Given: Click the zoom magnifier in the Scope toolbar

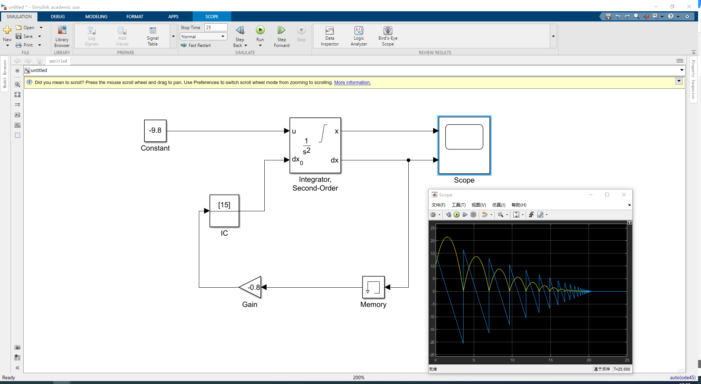Looking at the screenshot, I should click(501, 215).
